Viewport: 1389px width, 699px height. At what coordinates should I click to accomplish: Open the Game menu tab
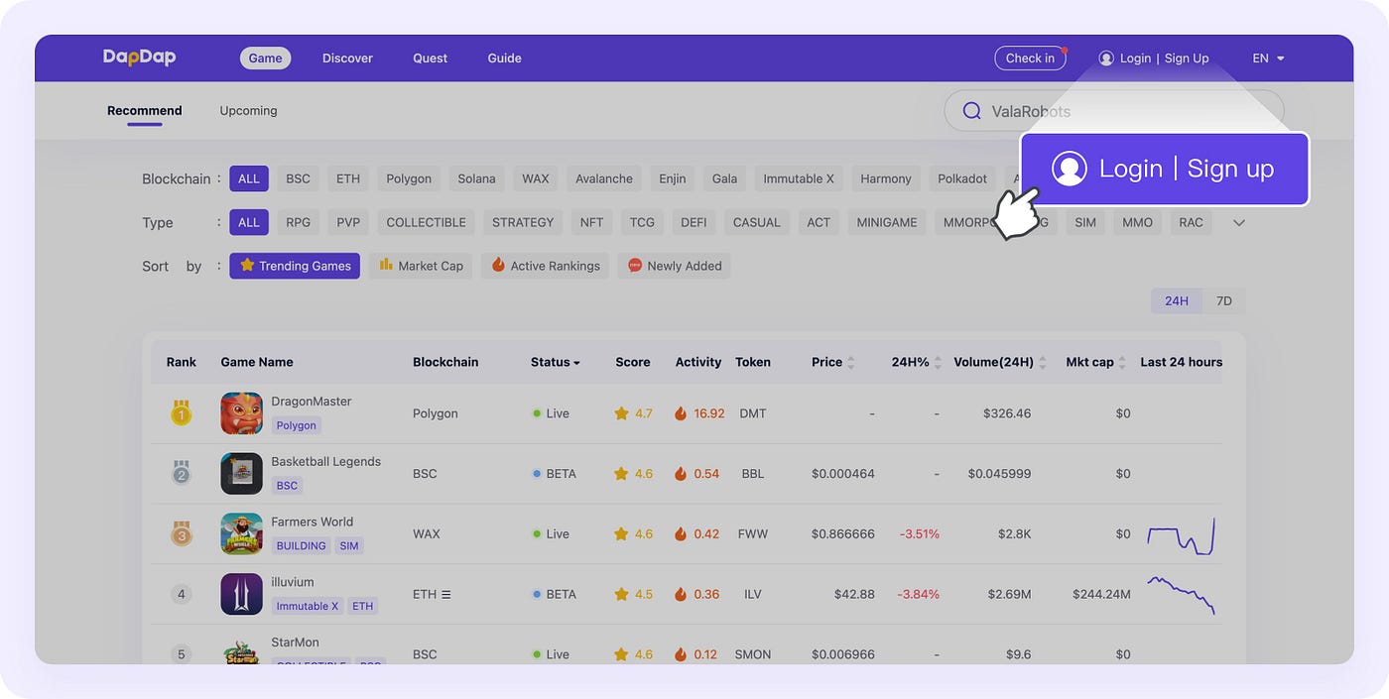265,58
